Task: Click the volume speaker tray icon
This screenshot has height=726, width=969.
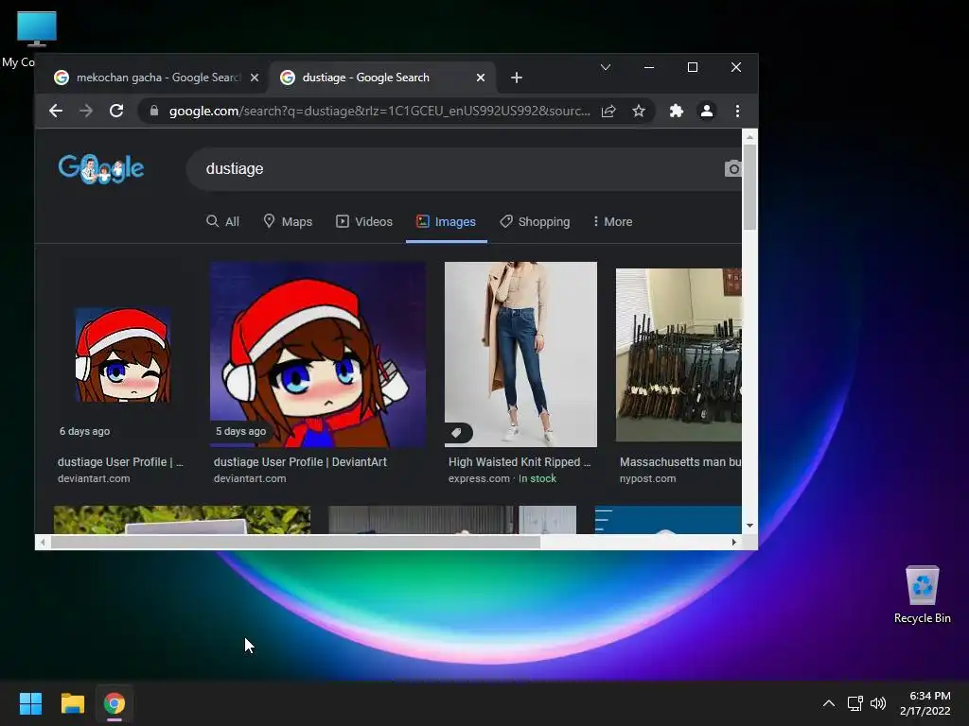Action: click(x=878, y=703)
